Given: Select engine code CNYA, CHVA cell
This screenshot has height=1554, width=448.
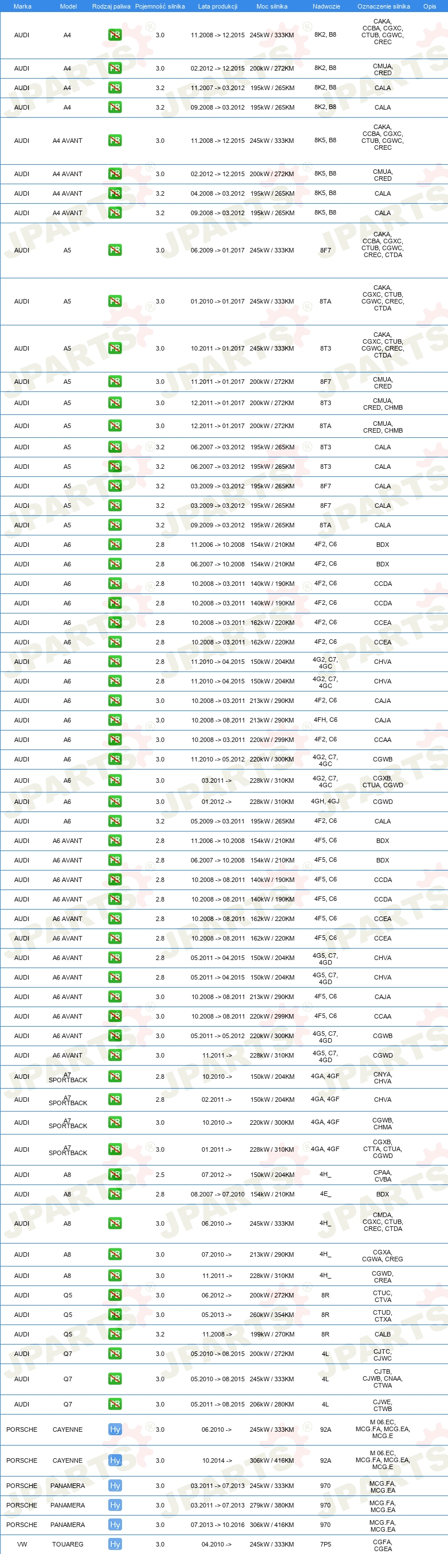Looking at the screenshot, I should pyautogui.click(x=382, y=1078).
